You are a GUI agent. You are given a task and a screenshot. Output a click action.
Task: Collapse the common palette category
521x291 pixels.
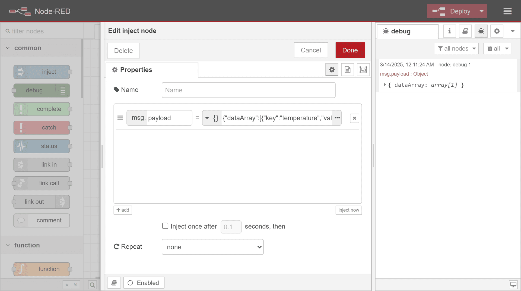pyautogui.click(x=8, y=48)
